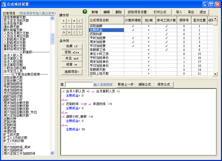Click 计算所得税 column header
This screenshot has height=161, width=222.
coord(133,20)
